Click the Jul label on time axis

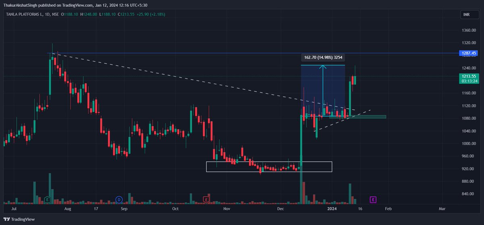tap(15, 209)
